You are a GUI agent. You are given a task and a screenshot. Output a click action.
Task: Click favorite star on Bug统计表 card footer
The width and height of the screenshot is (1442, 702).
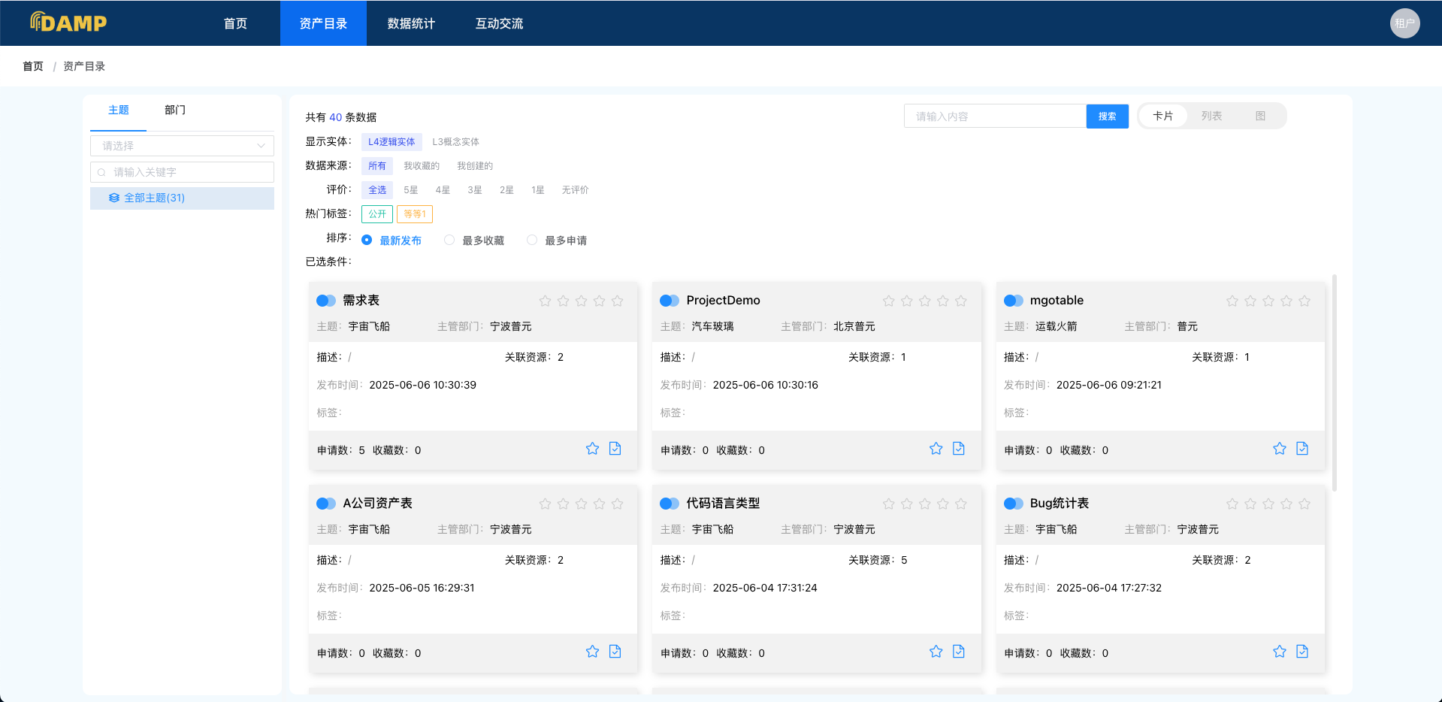pos(1279,652)
